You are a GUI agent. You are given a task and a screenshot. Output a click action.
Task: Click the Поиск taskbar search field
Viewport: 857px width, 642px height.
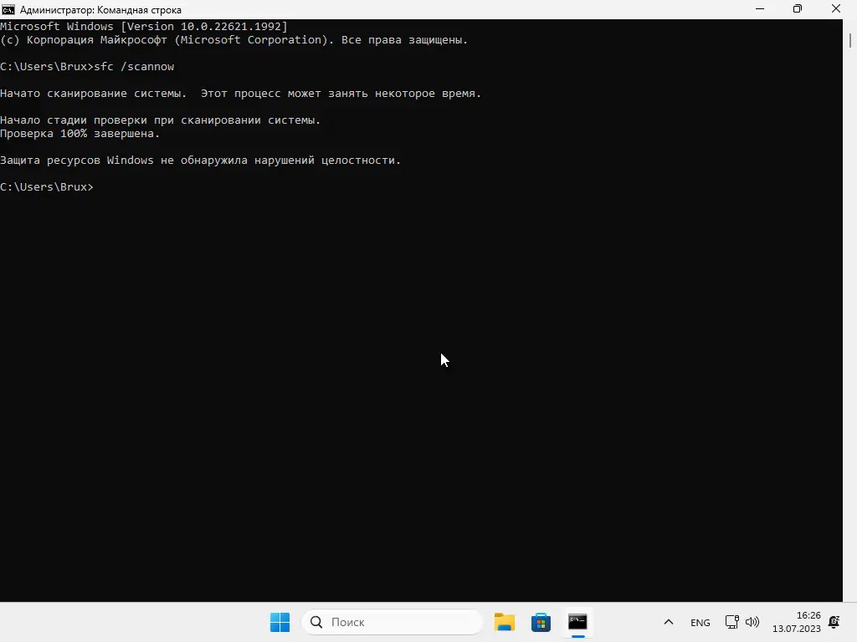393,622
